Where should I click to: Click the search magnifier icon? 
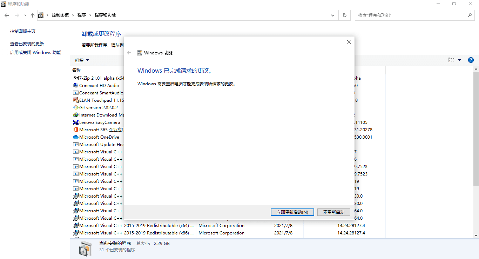pos(470,15)
